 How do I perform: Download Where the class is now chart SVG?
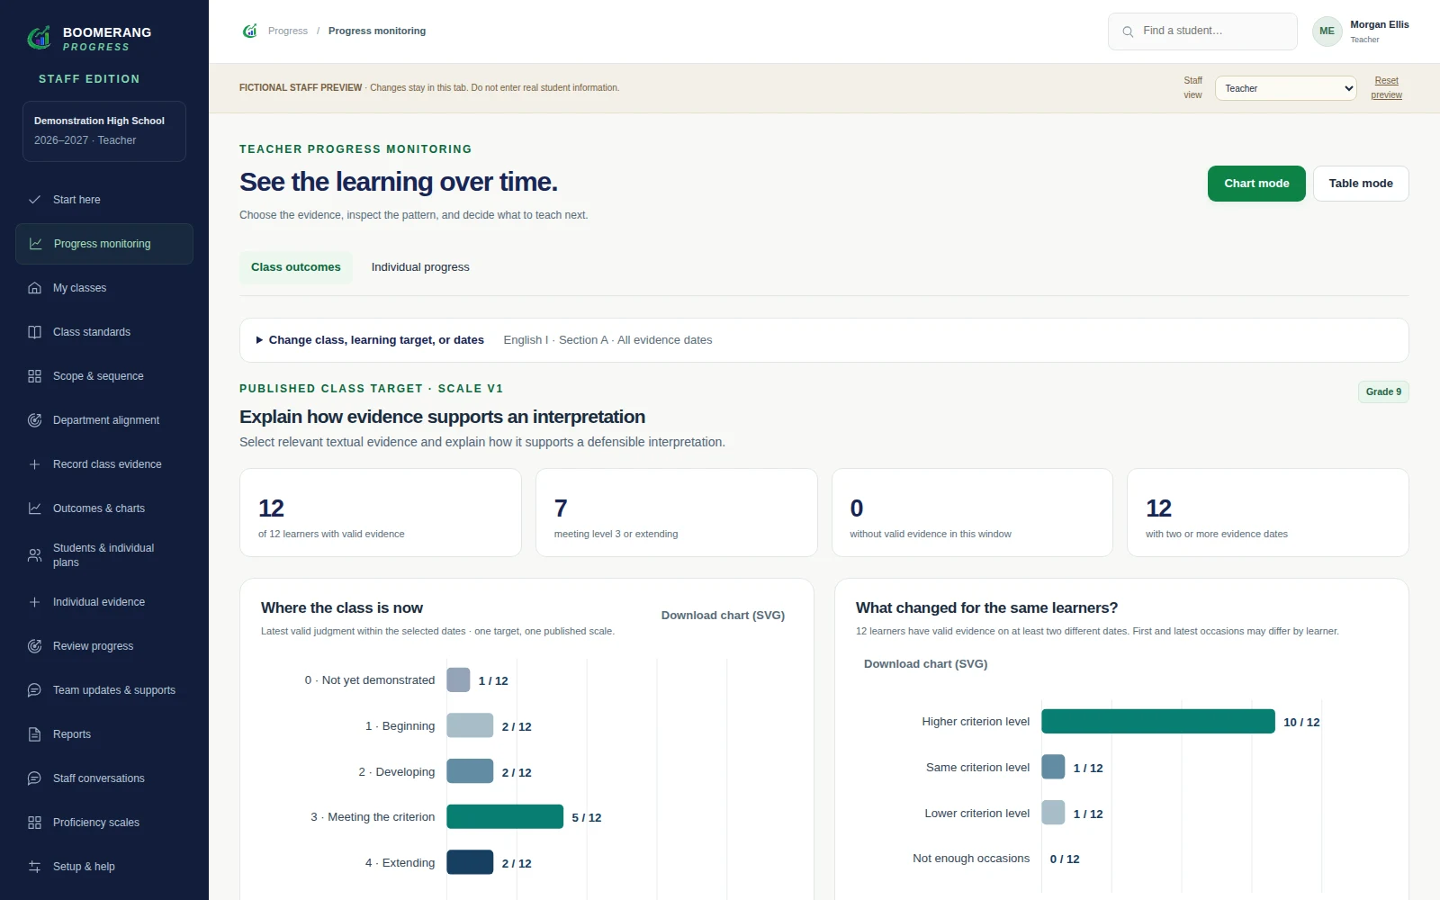tap(723, 616)
